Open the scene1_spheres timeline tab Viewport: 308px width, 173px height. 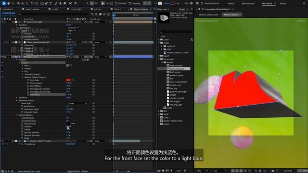tap(32, 9)
